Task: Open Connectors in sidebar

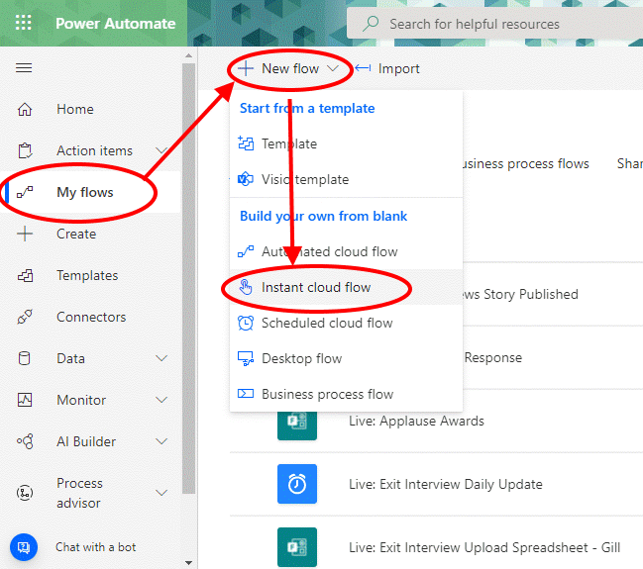Action: (91, 317)
